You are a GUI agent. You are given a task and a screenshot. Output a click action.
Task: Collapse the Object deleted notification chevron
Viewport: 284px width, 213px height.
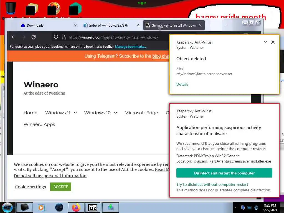tap(265, 42)
